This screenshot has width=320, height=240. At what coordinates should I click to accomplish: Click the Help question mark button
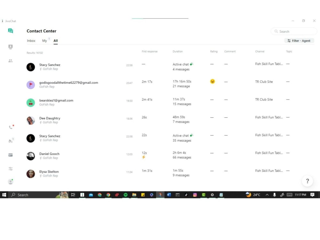(x=307, y=181)
